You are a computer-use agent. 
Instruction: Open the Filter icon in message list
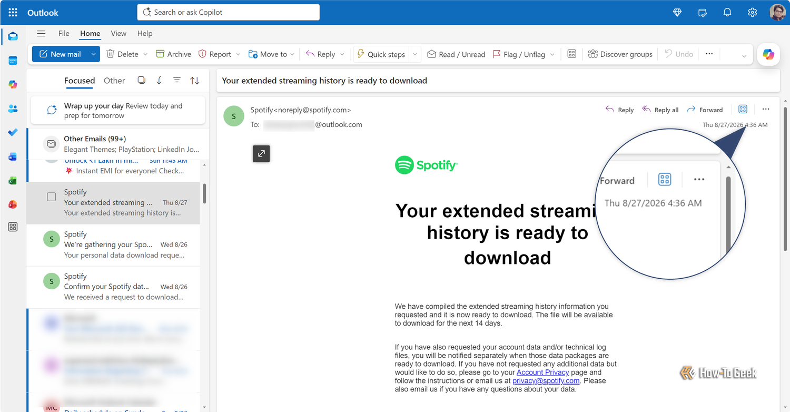point(177,80)
